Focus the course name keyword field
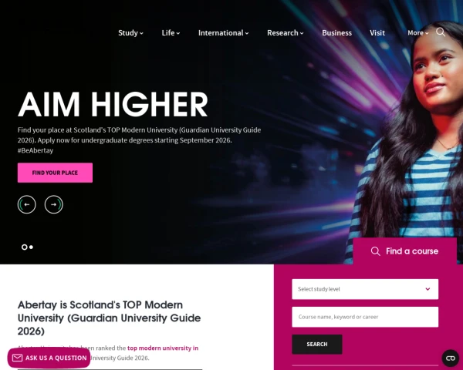 [x=365, y=317]
